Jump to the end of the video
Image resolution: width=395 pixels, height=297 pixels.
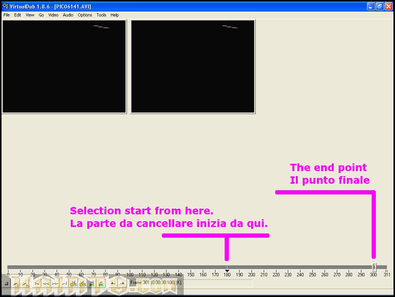tap(64, 283)
